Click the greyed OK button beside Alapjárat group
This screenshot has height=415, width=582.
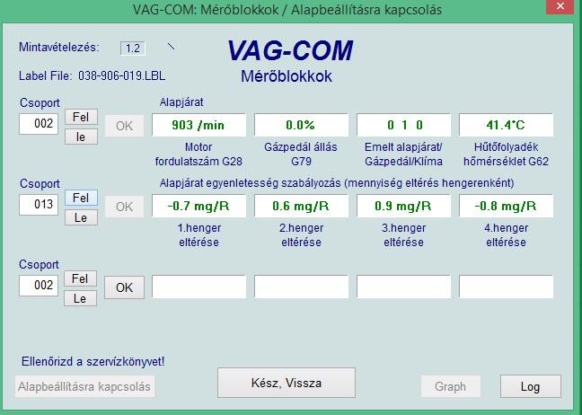[124, 126]
